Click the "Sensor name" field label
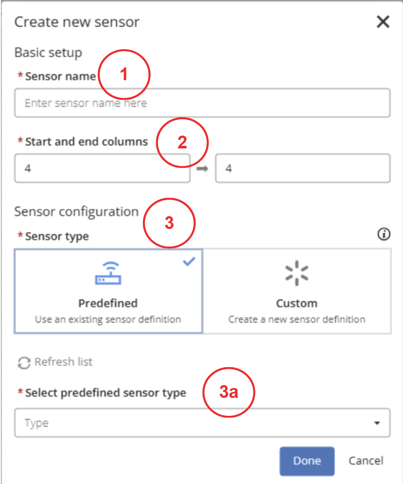This screenshot has height=484, width=403. (x=60, y=76)
